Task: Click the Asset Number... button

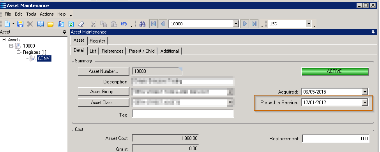Action: point(104,71)
